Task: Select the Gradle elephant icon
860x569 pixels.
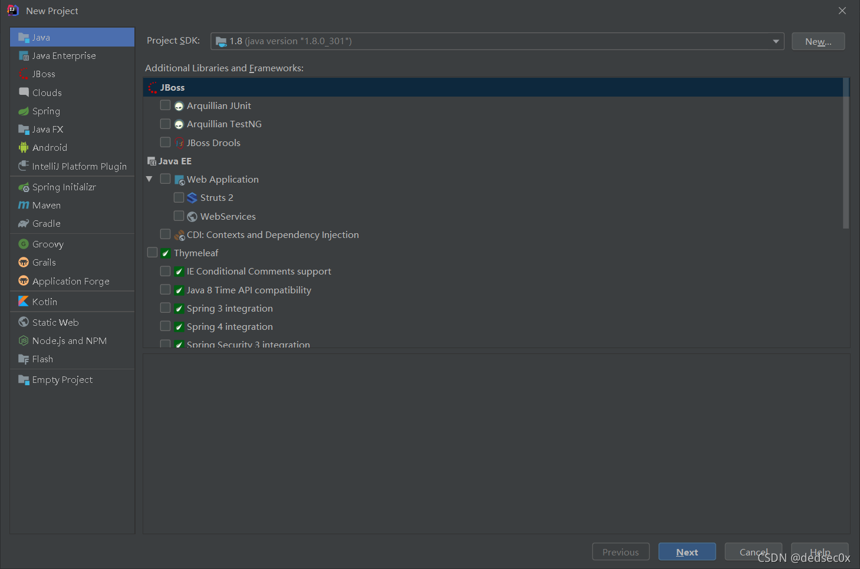Action: click(x=24, y=223)
